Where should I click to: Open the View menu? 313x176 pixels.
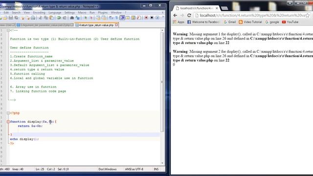coord(26,12)
